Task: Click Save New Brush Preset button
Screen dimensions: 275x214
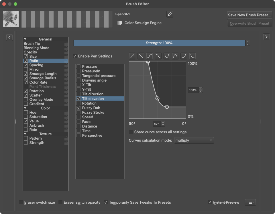Action: (x=249, y=15)
